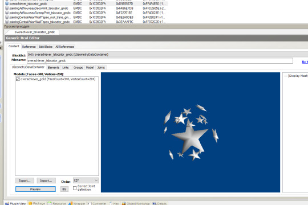Screen dimensions: 308x205
Task: Select the Model sub-tab
Action: tap(90, 68)
